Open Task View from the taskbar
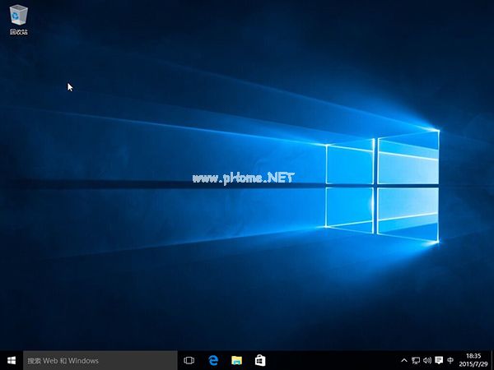 (189, 360)
